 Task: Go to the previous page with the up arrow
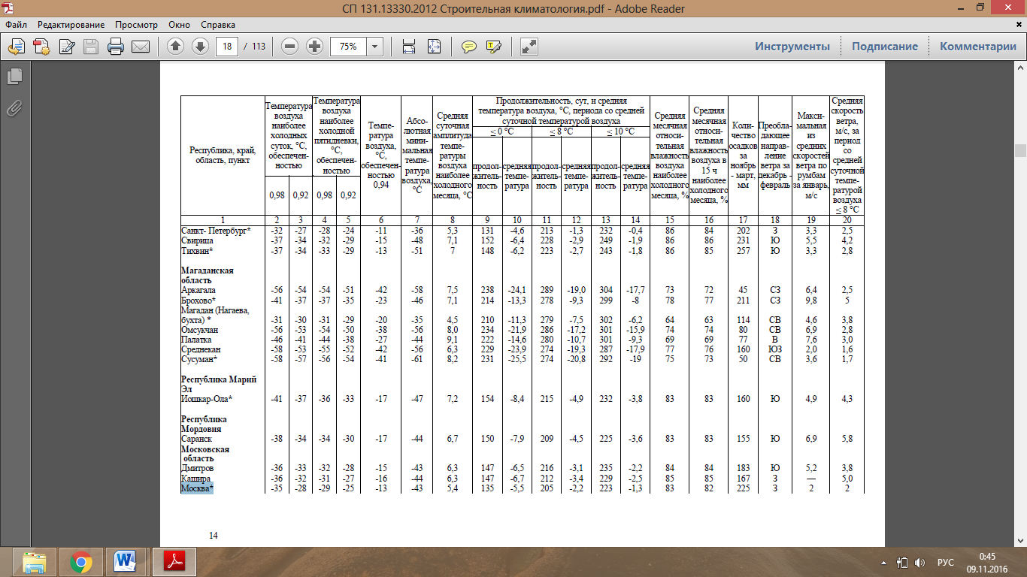pyautogui.click(x=175, y=46)
